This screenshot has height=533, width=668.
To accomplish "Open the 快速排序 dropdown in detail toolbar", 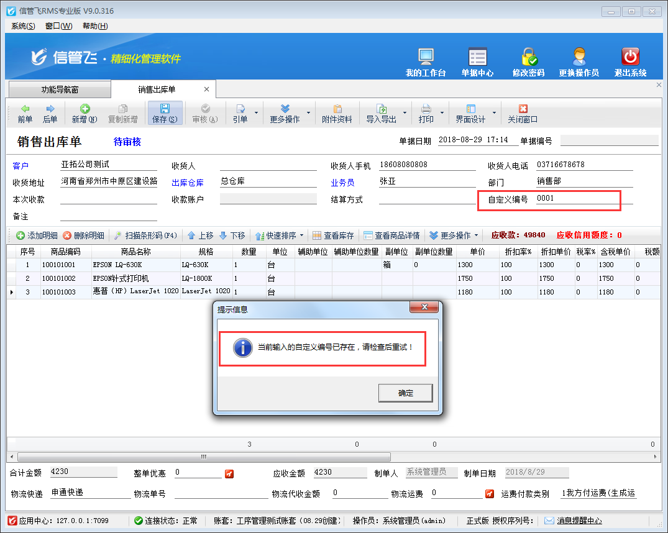I will coord(301,236).
